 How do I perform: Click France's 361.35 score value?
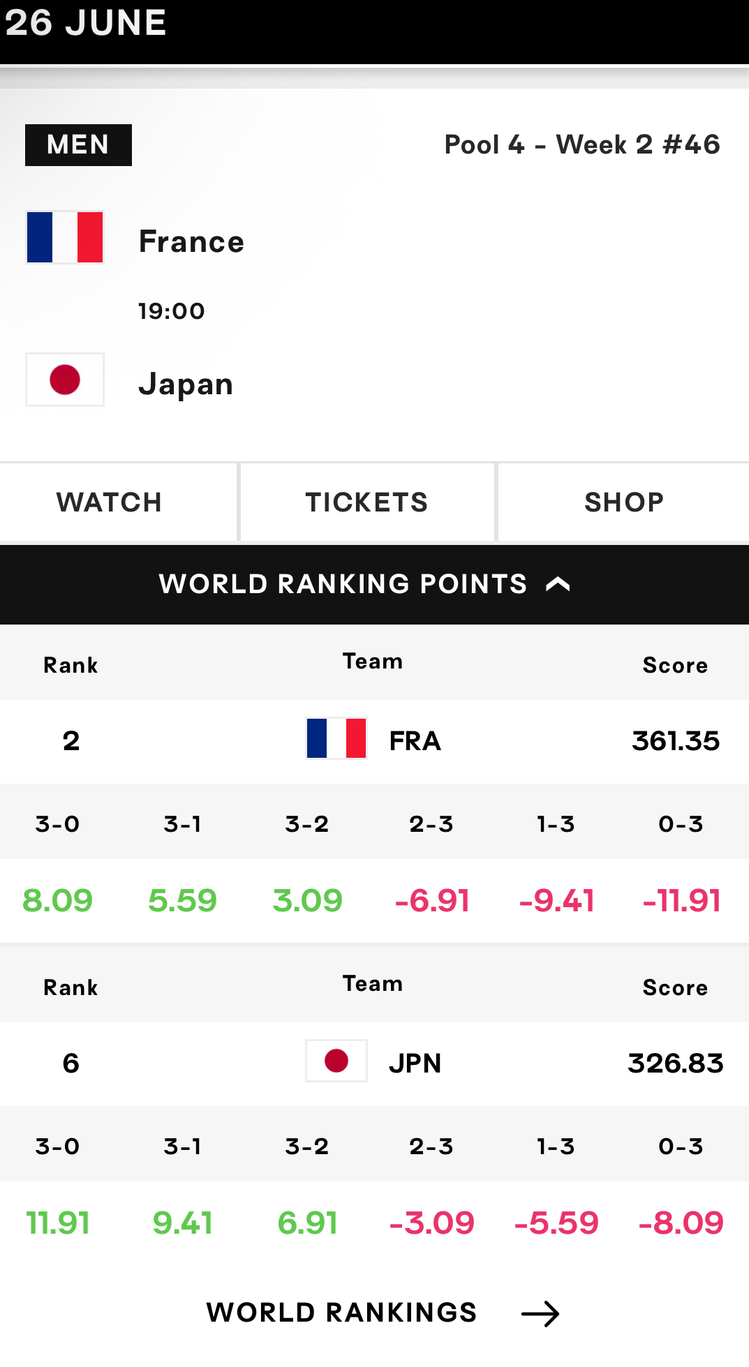676,741
